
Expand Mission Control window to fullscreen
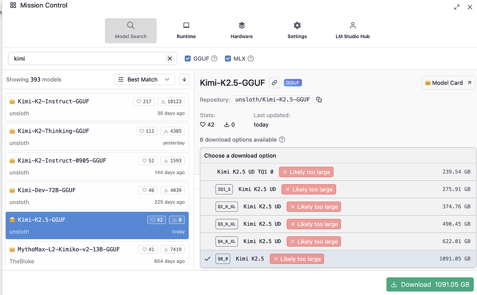pos(457,7)
